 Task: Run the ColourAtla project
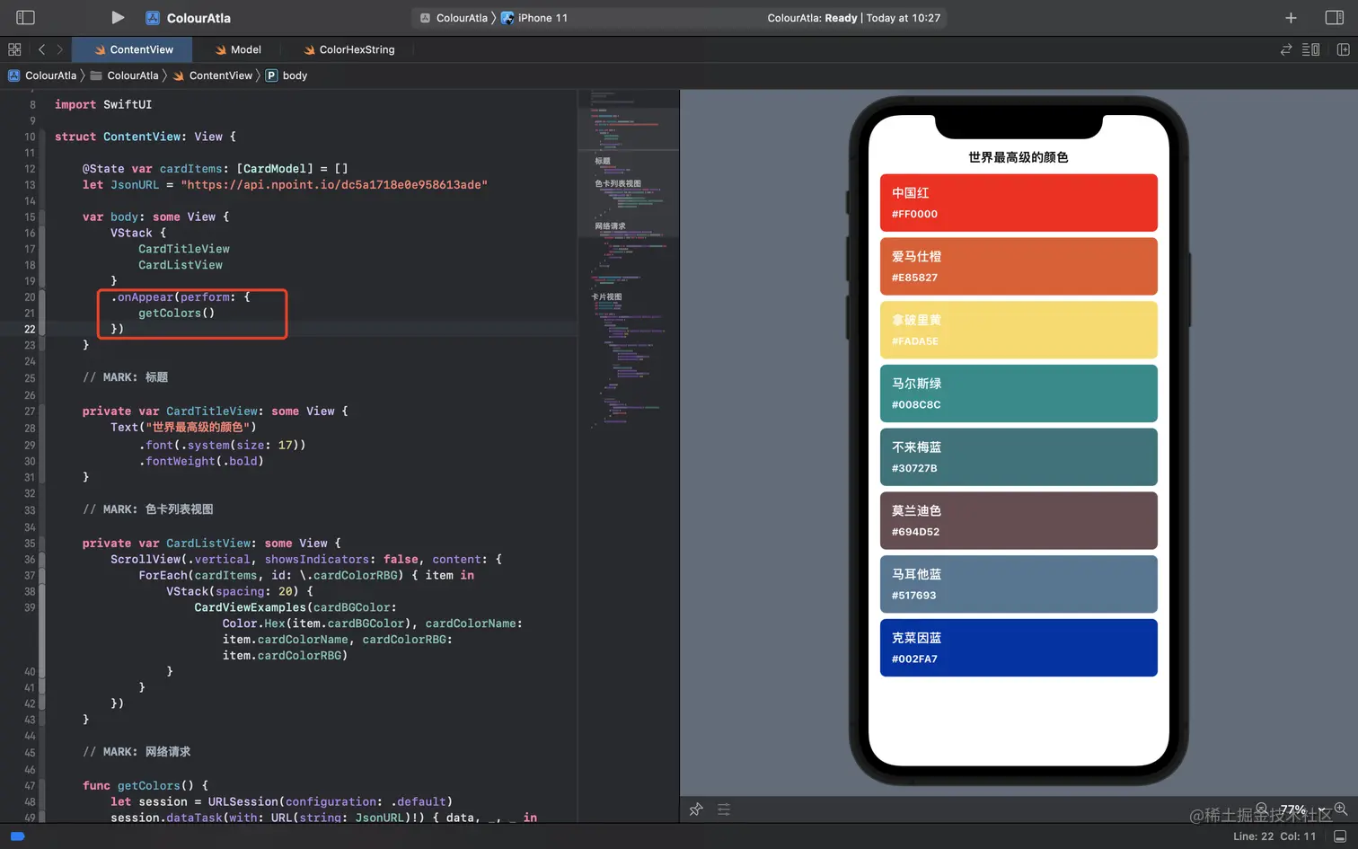tap(118, 17)
